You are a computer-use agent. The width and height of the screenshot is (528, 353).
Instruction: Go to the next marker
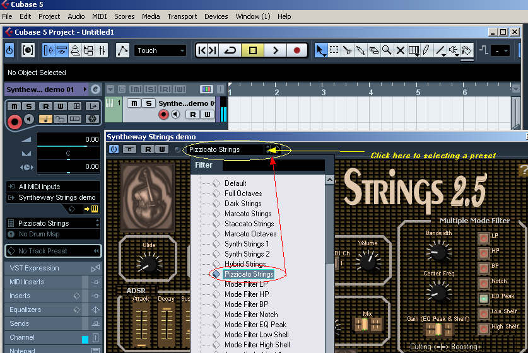(x=213, y=50)
